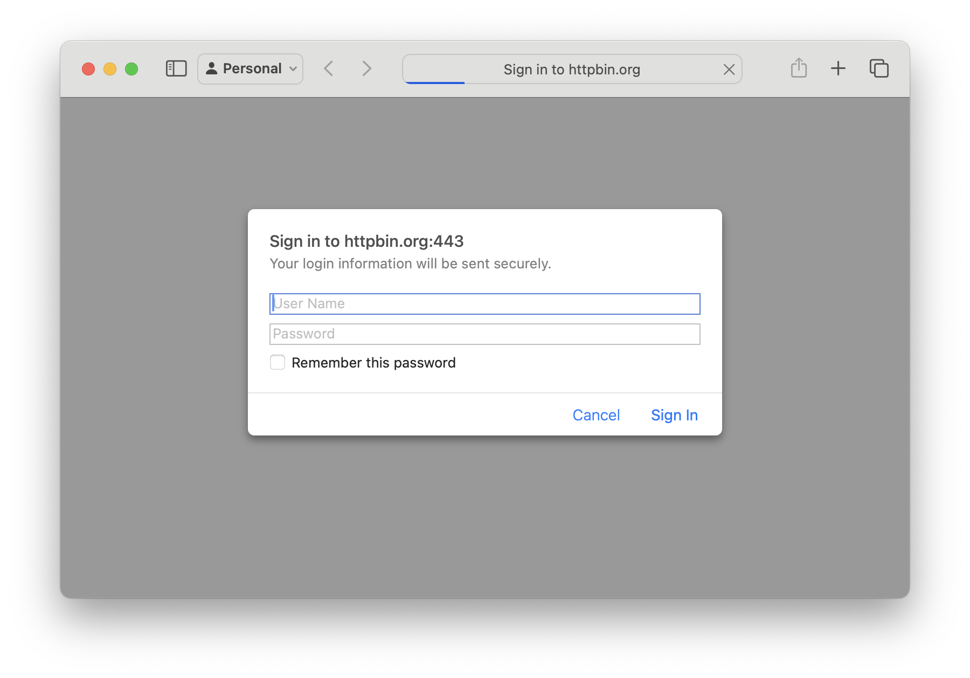970x678 pixels.
Task: Click the "Remember this password" label text
Action: (373, 363)
